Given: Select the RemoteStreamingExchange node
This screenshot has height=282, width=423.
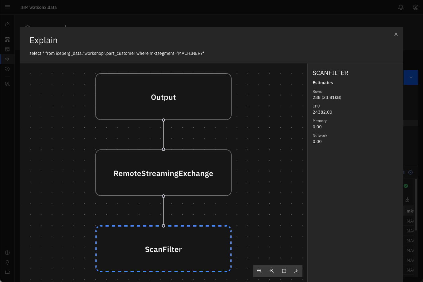Looking at the screenshot, I should [x=163, y=173].
